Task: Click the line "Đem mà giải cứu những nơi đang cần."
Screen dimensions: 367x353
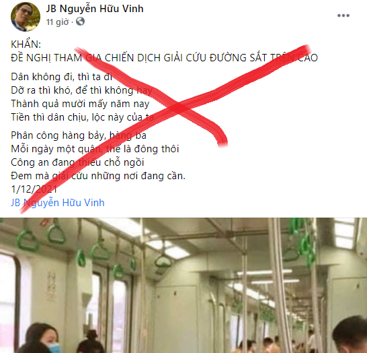Action: pyautogui.click(x=98, y=176)
